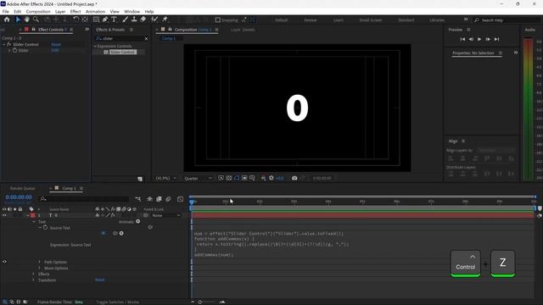The image size is (543, 305).
Task: Play the preview with the play button
Action: [x=479, y=39]
